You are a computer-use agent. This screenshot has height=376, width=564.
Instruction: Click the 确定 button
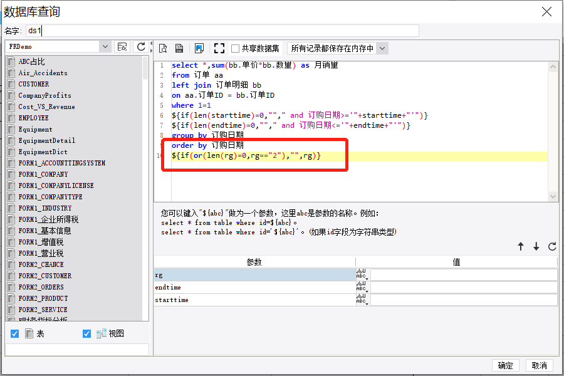pos(505,365)
